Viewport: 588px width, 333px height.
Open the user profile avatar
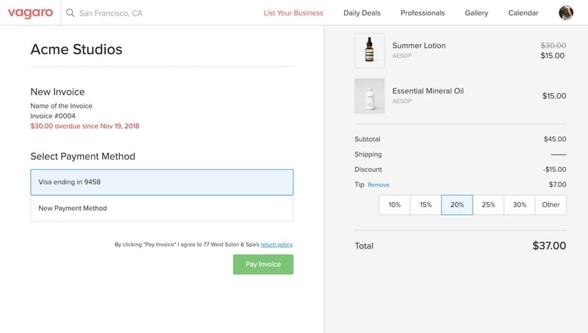[566, 12]
